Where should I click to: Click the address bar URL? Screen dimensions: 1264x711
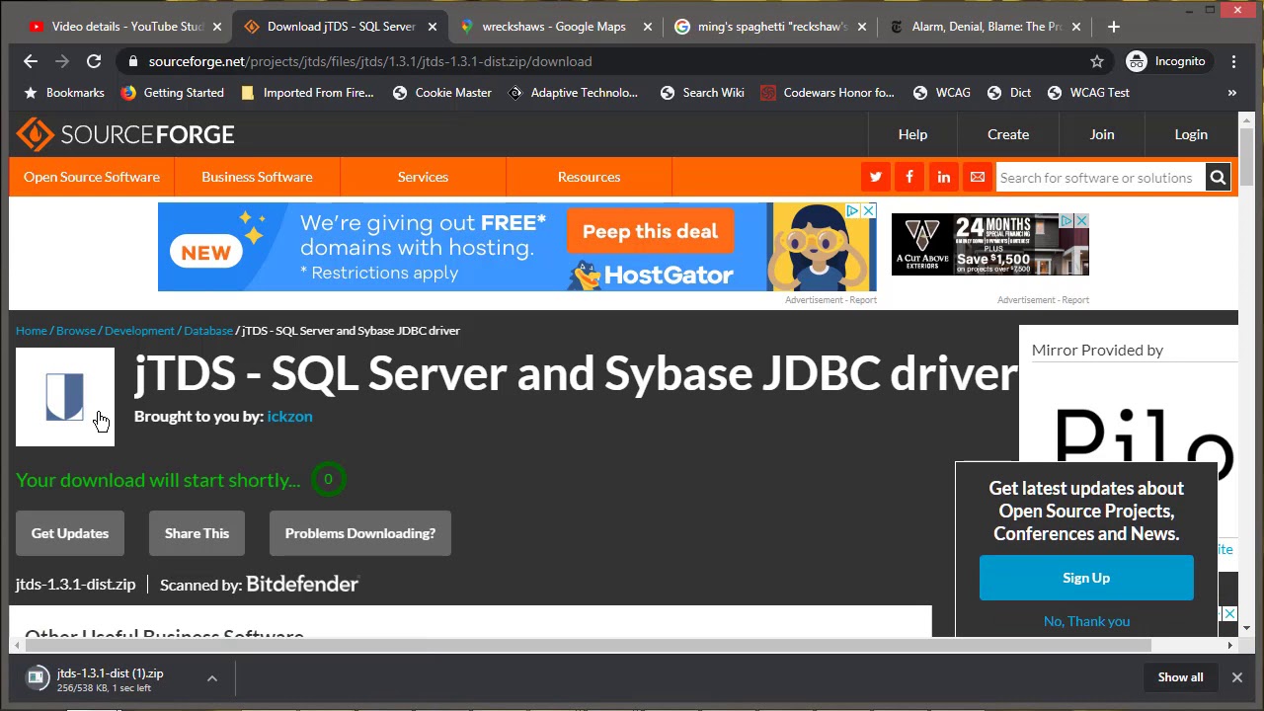pos(370,61)
